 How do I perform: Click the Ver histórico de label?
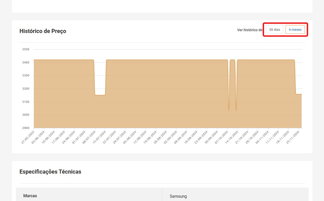(250, 30)
